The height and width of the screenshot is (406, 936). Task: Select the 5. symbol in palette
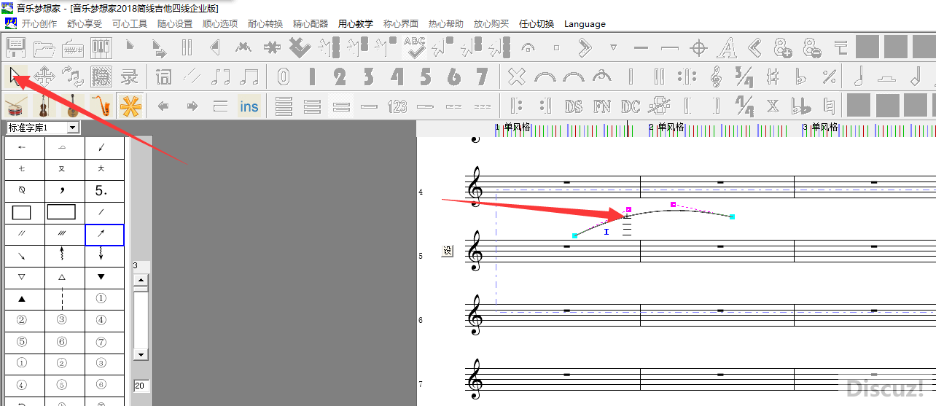click(104, 191)
